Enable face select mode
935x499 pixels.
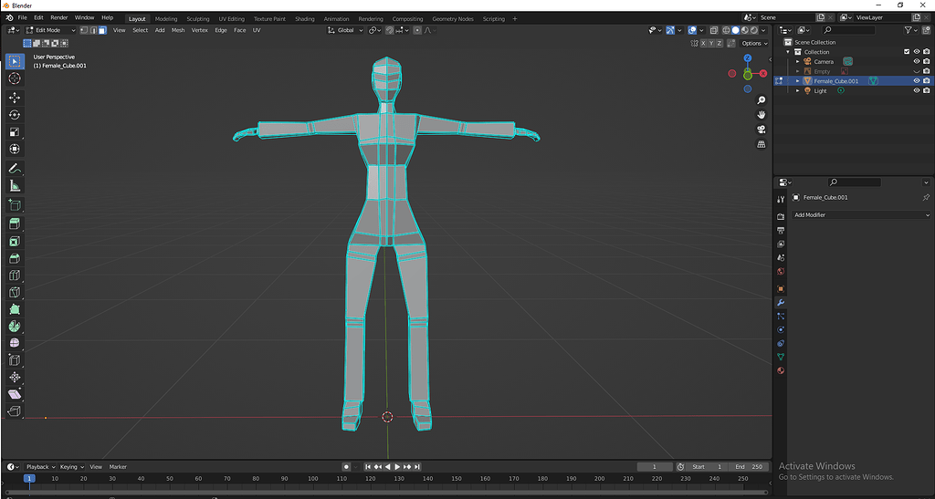(102, 30)
